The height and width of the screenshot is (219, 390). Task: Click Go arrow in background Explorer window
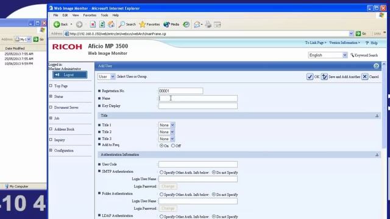36,39
